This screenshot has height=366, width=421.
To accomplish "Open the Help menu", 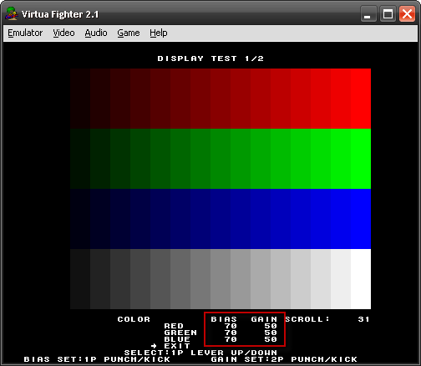I will [x=159, y=33].
